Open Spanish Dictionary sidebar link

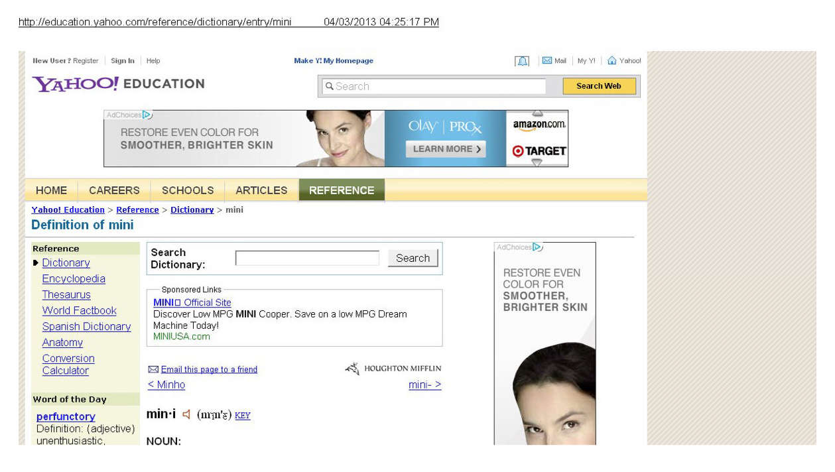(x=86, y=327)
